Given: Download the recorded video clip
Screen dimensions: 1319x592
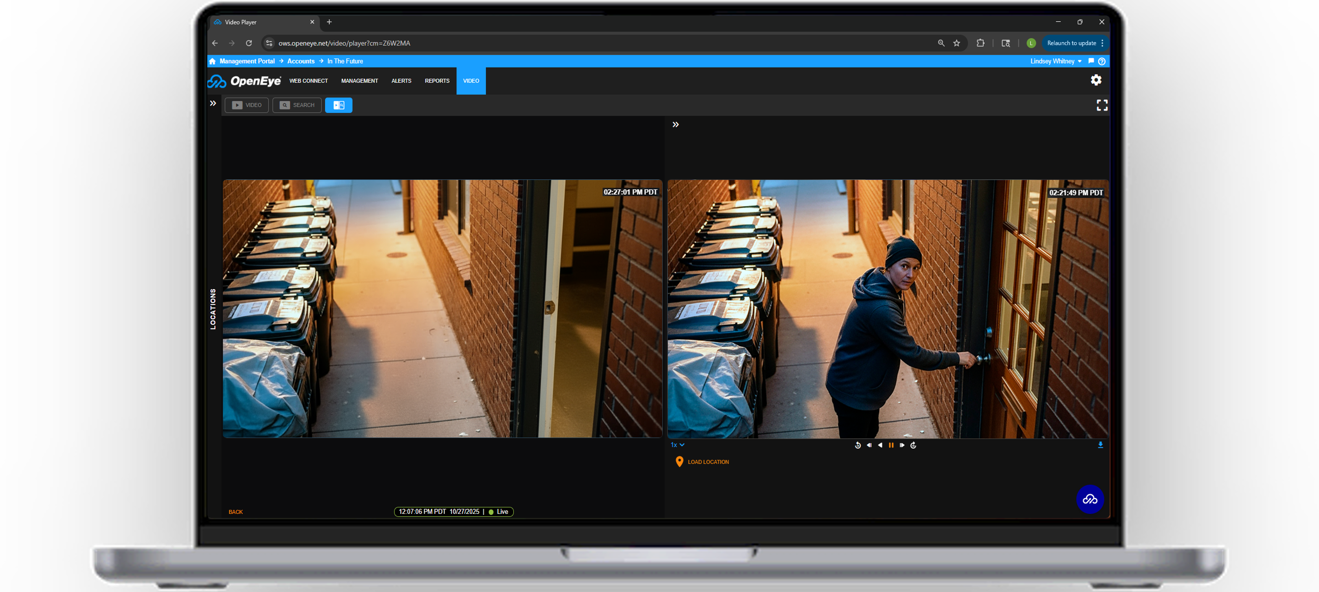Looking at the screenshot, I should pyautogui.click(x=1100, y=445).
